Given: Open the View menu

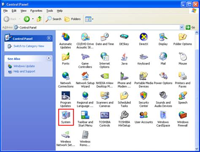Looking at the screenshot, I should tap(23, 11).
